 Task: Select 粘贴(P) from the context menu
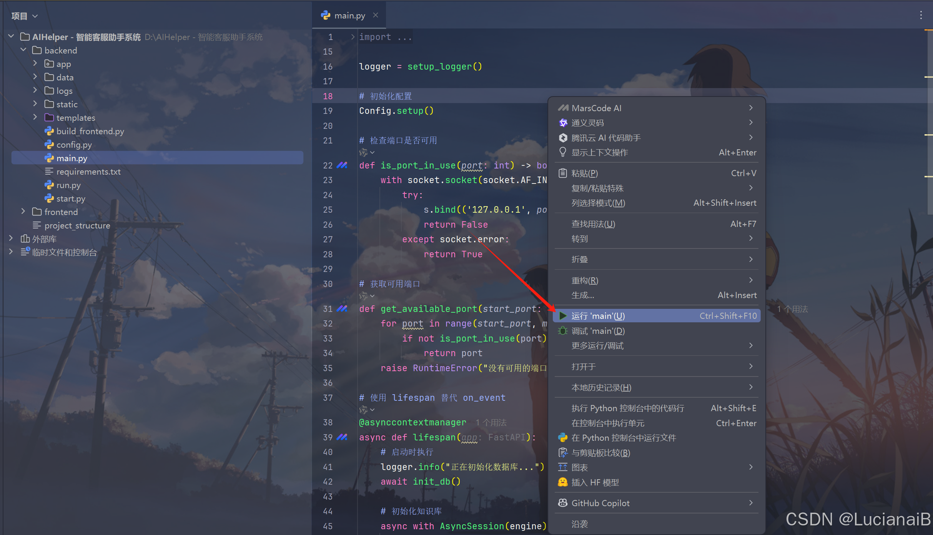[585, 173]
